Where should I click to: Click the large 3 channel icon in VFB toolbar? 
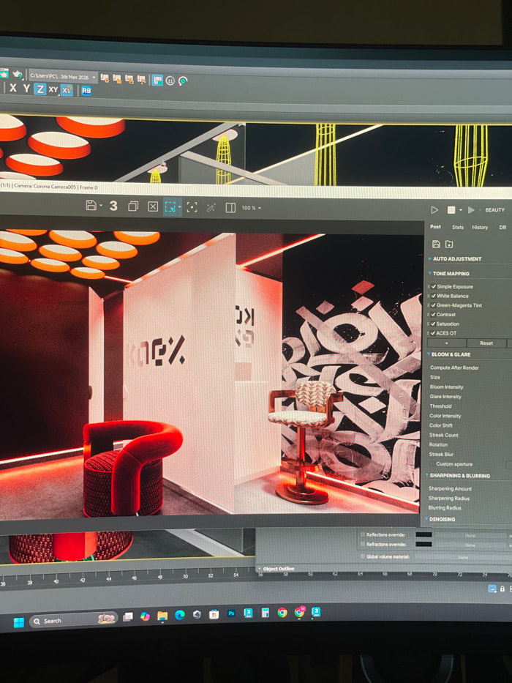113,206
